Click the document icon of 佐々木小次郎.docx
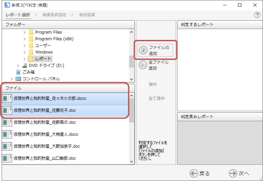 click(x=7, y=98)
